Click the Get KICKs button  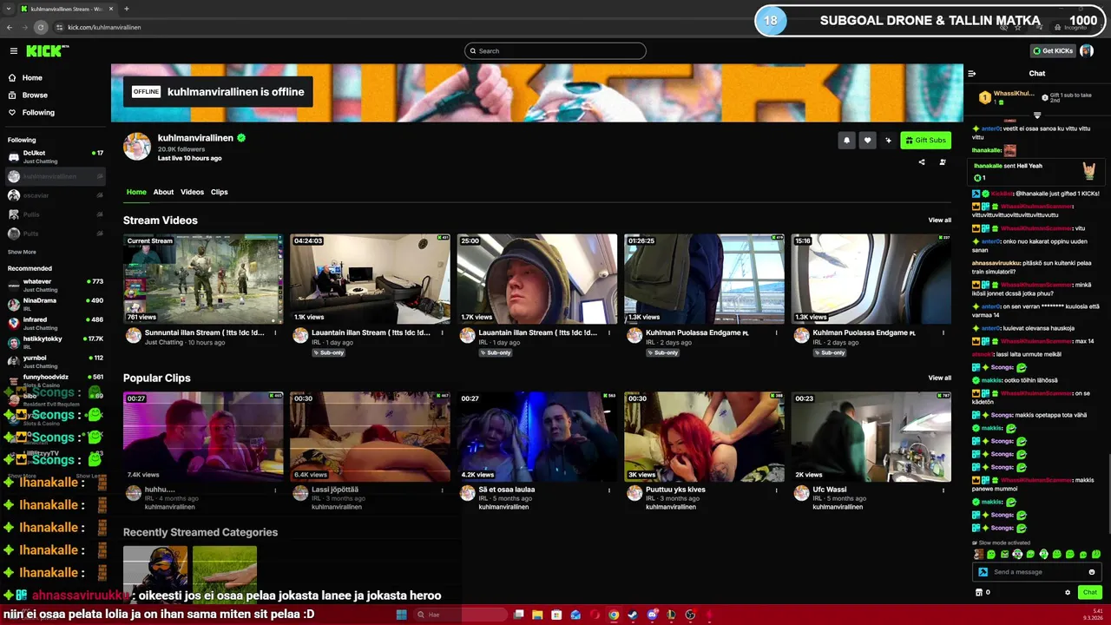pos(1053,50)
